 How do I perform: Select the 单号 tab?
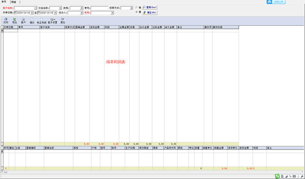(x=4, y=2)
